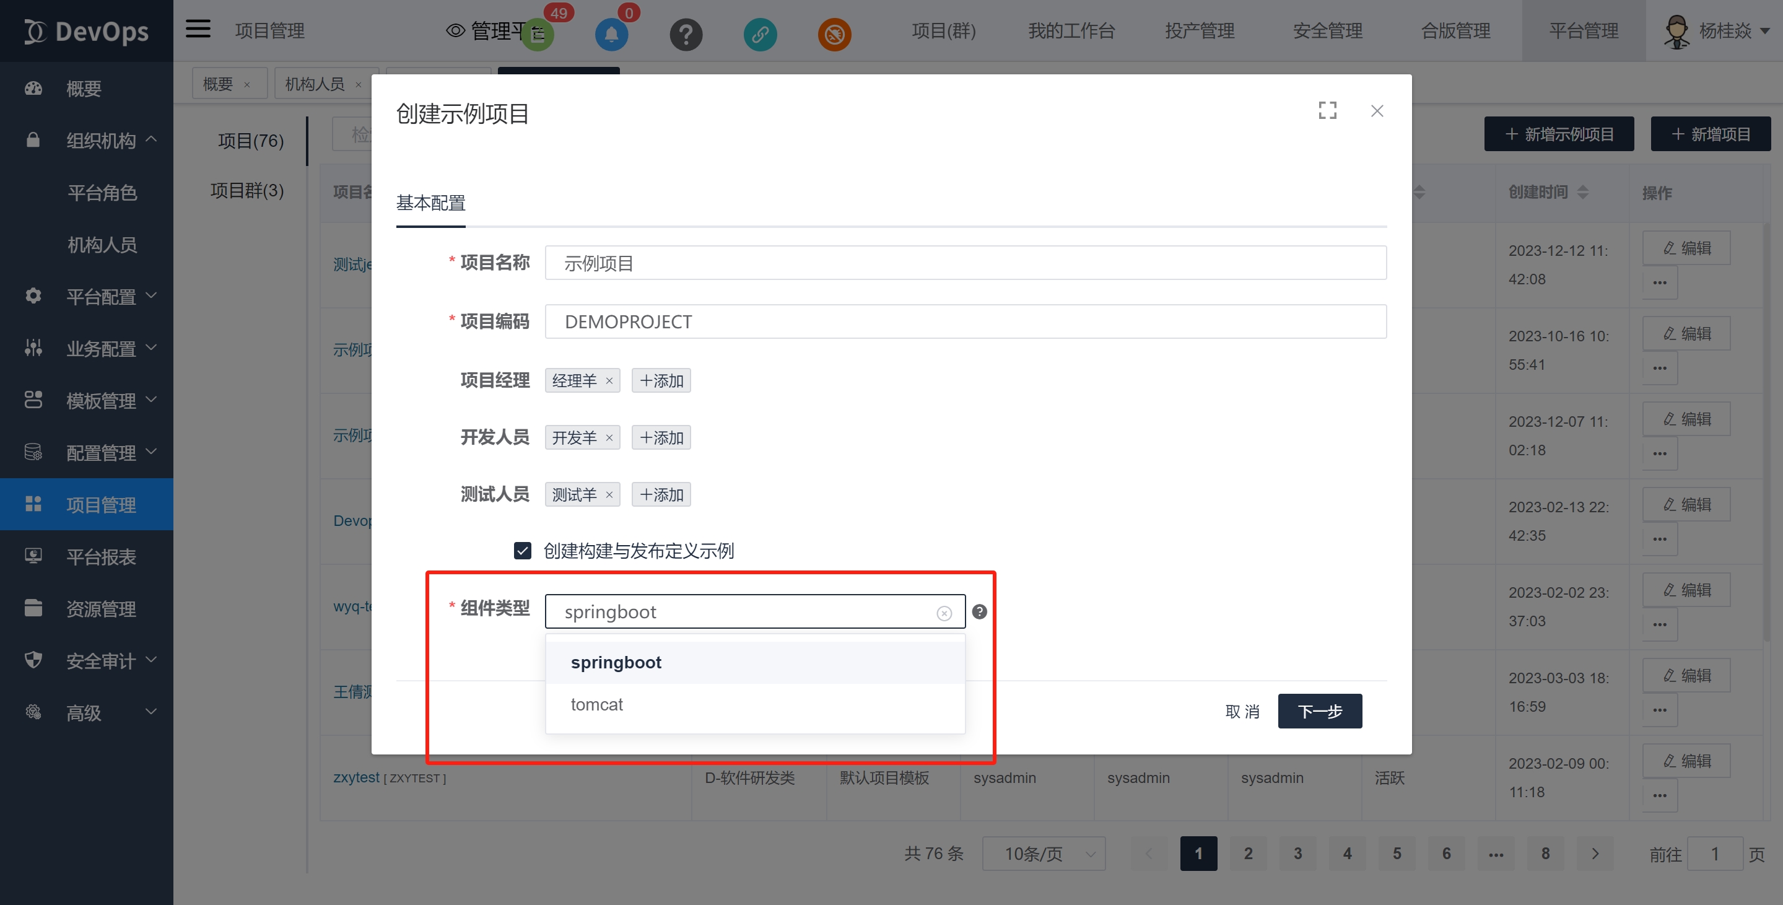Toggle dialog fullscreen icon
Screen dimensions: 1783x905
[x=1327, y=111]
